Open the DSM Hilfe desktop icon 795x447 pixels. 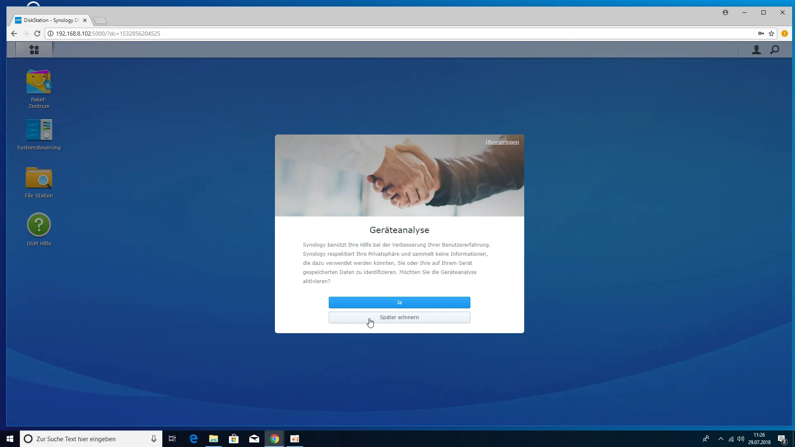[x=39, y=230]
